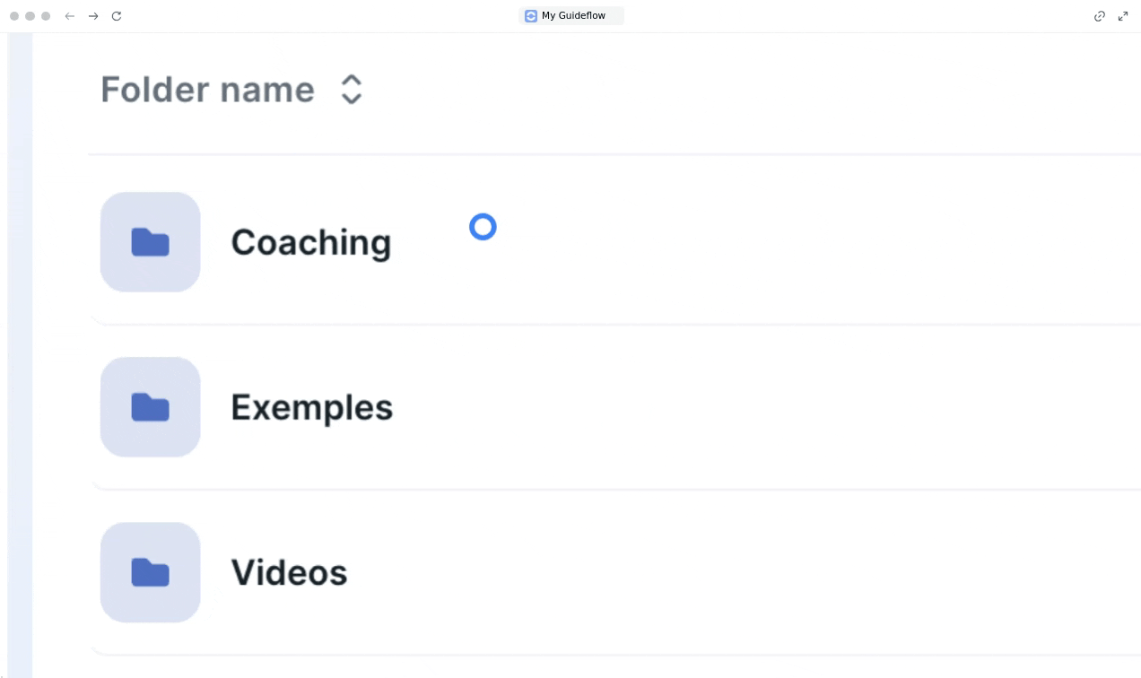Viewport: 1141px width, 678px height.
Task: Expand the demo to fullscreen
Action: click(x=1123, y=16)
